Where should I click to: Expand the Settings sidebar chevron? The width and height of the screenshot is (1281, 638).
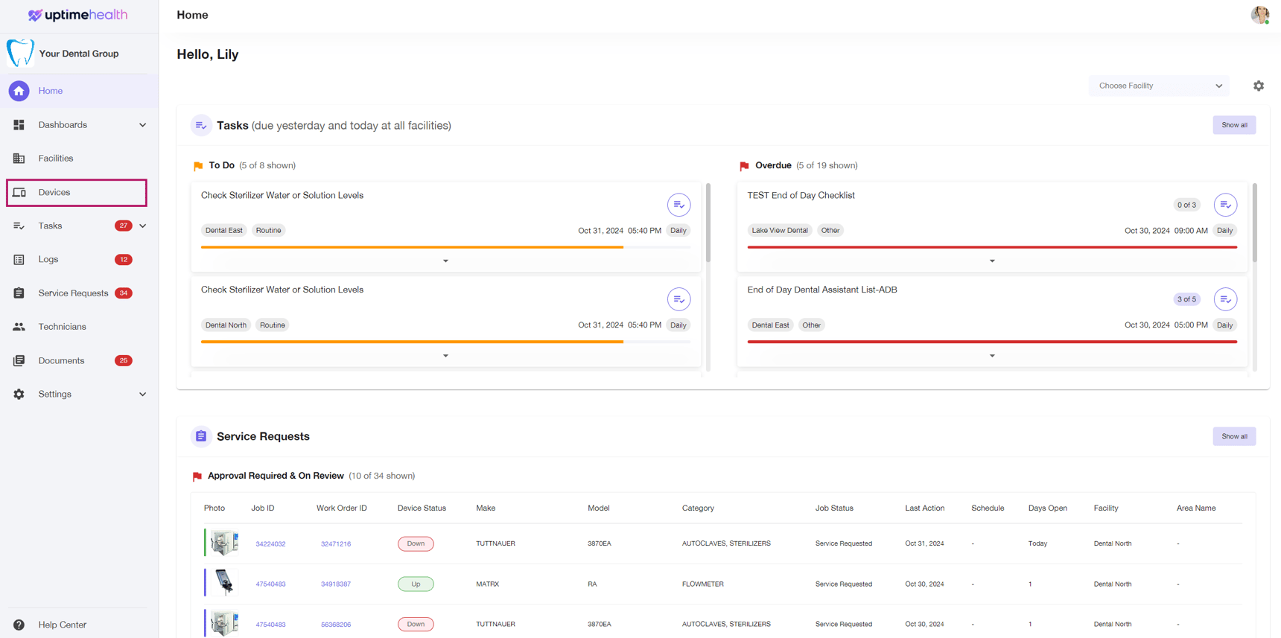pyautogui.click(x=143, y=395)
